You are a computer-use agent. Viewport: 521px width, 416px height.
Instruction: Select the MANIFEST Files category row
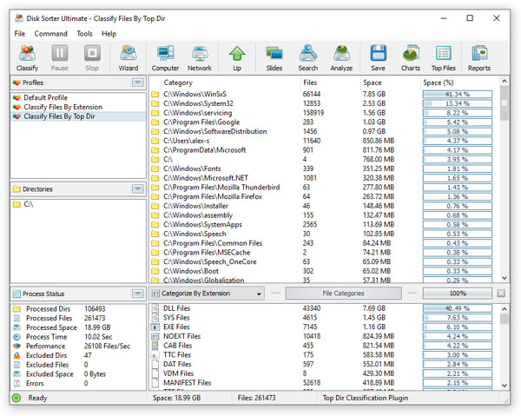pos(324,383)
